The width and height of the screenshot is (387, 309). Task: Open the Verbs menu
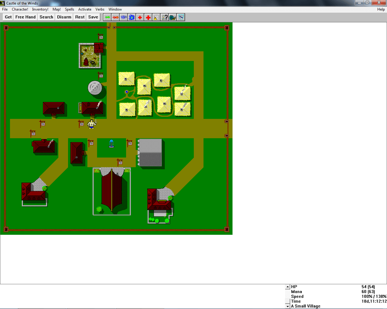coord(100,9)
